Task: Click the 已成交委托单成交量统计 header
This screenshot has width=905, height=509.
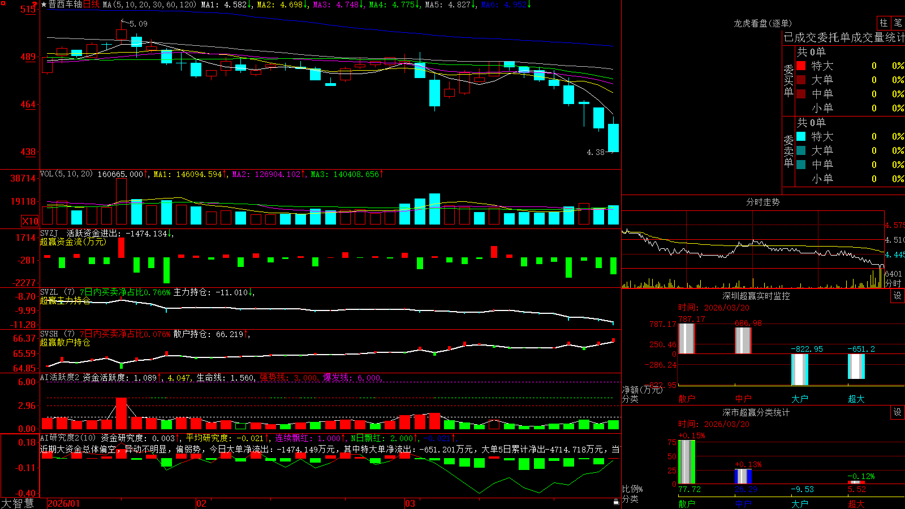Action: coord(844,37)
